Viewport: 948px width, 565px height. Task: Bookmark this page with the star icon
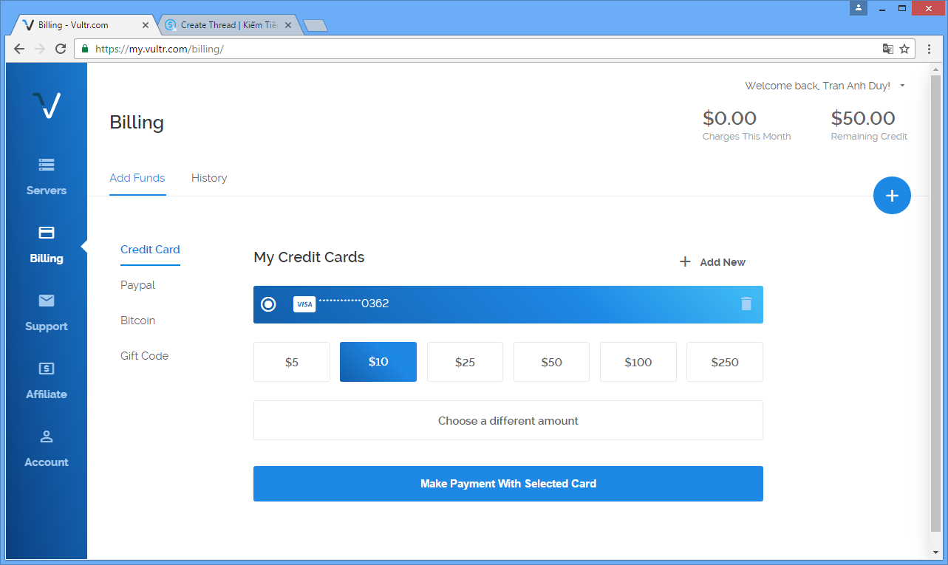tap(904, 49)
